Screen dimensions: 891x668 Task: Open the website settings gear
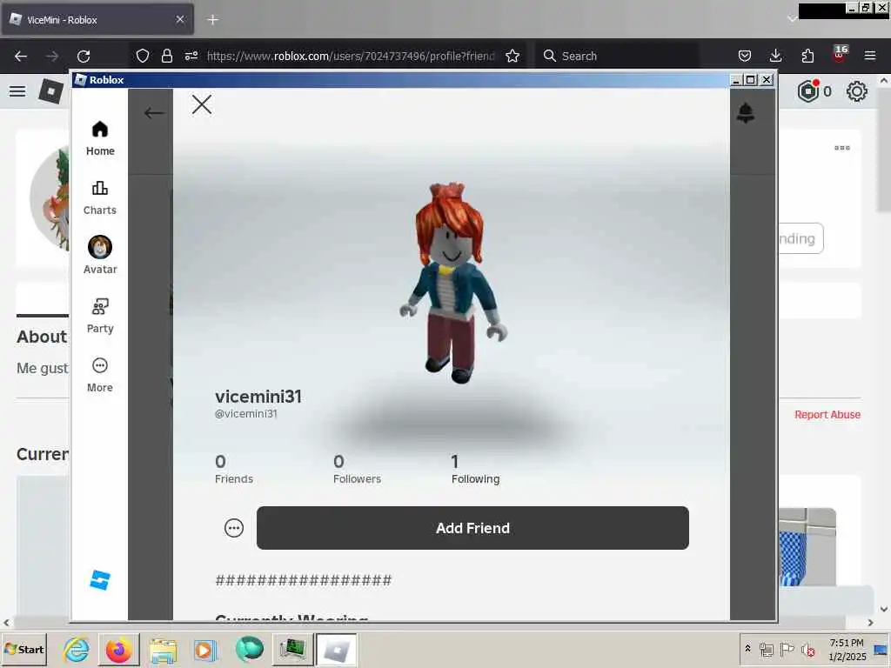tap(857, 90)
